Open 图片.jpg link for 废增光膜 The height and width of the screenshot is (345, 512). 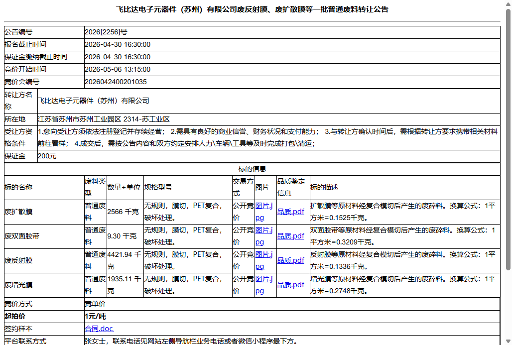(x=264, y=285)
